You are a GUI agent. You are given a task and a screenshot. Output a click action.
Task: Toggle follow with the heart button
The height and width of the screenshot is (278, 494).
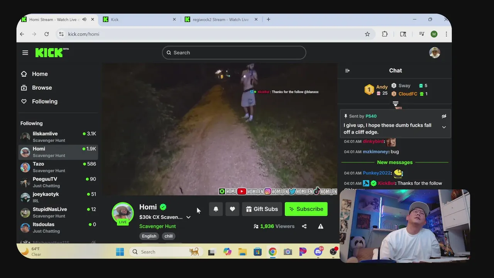point(232,209)
